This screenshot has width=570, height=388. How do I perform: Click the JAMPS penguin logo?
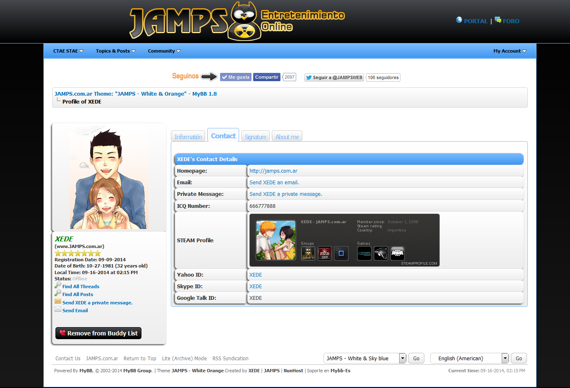(244, 22)
